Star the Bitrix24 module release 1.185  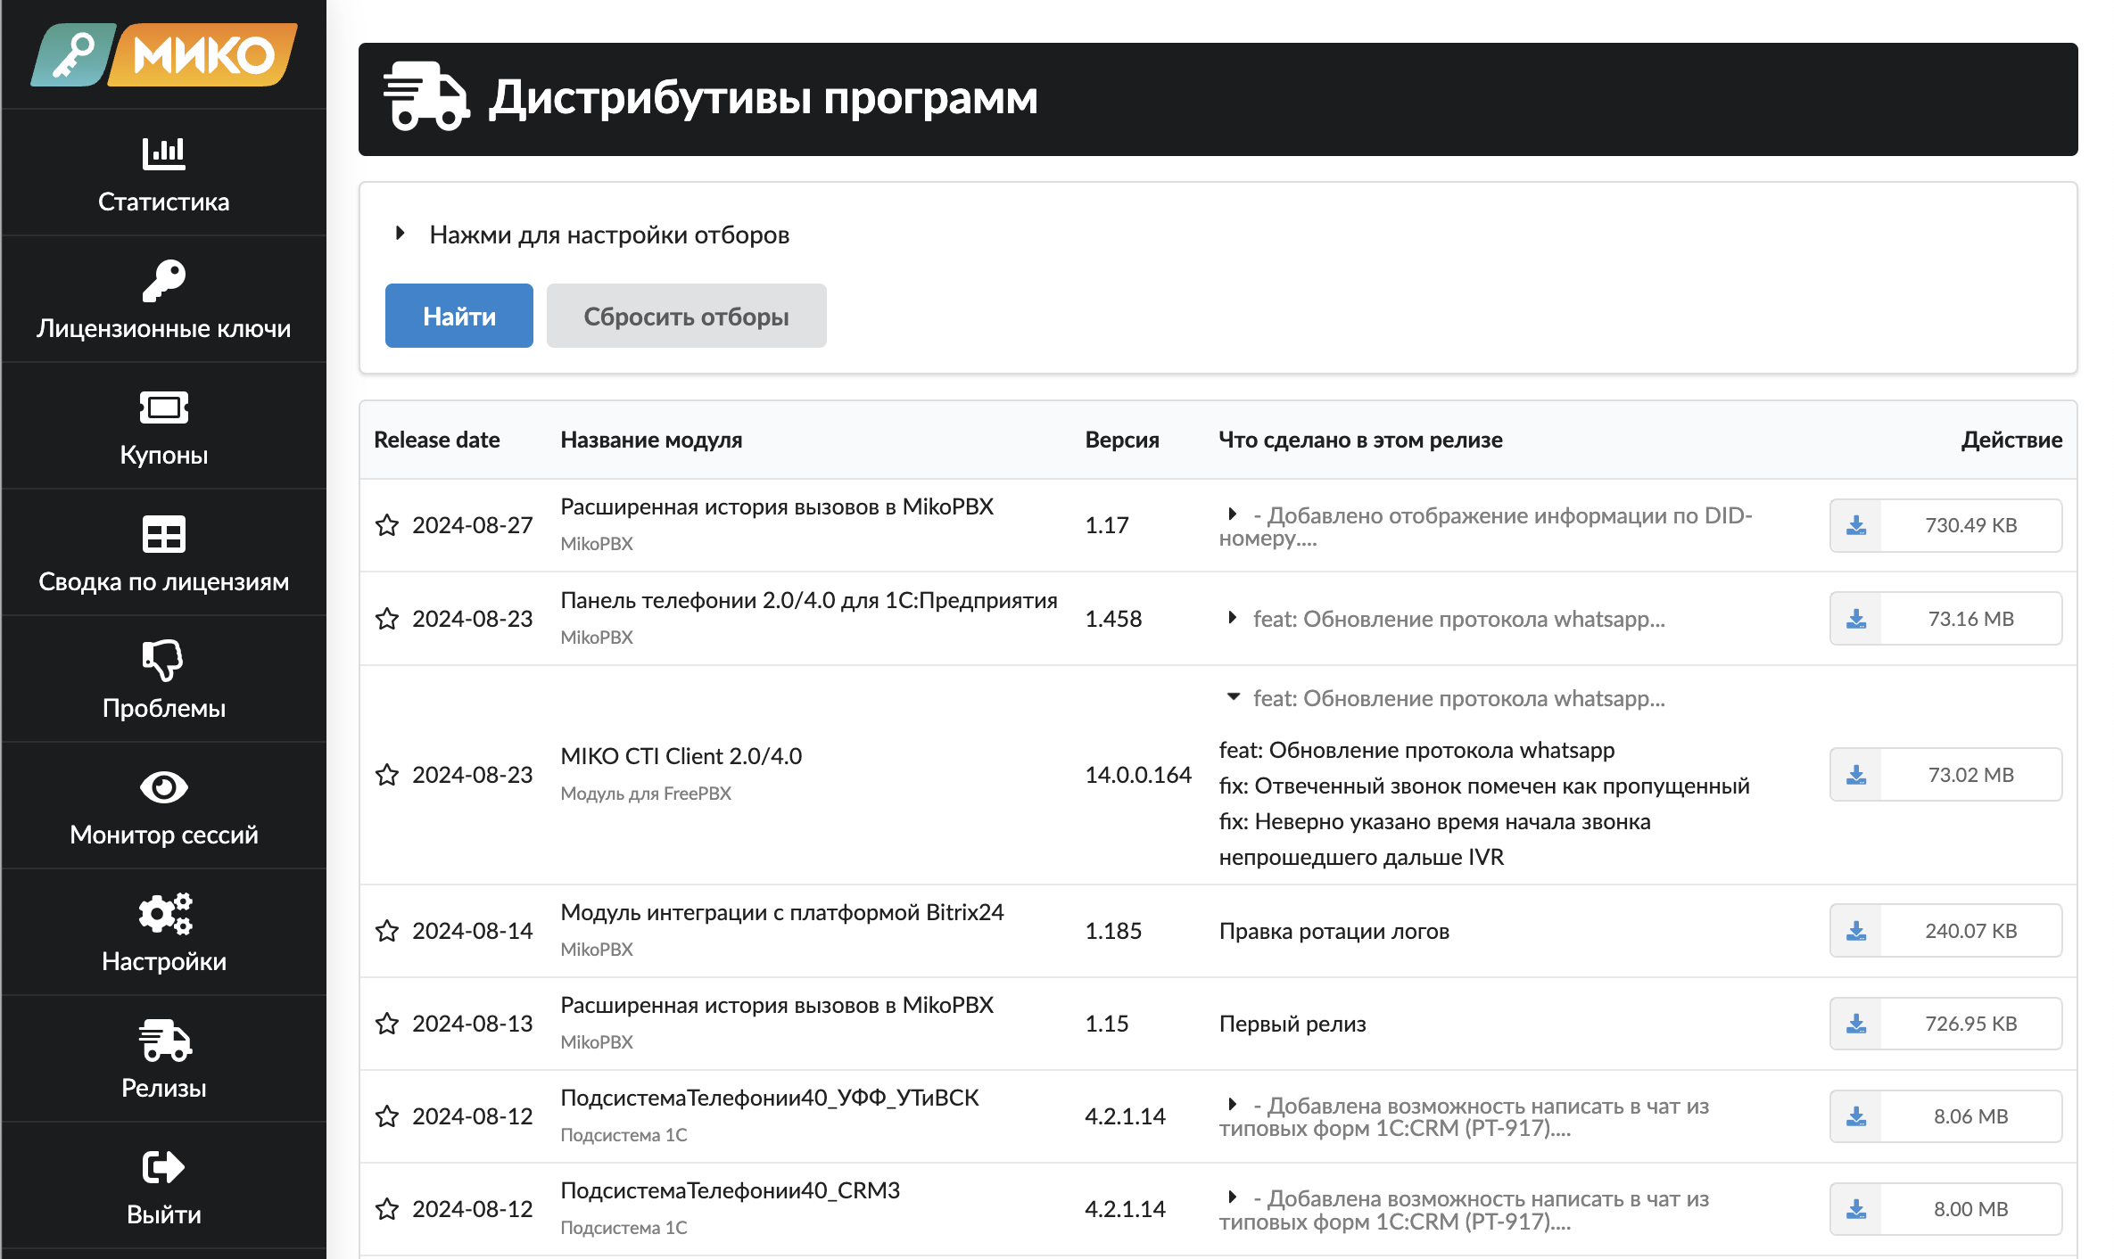point(387,931)
